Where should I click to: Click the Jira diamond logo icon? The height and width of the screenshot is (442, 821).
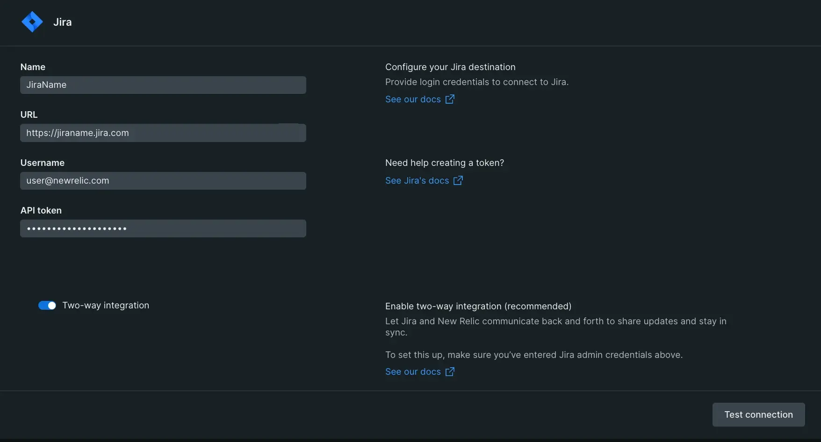pos(32,22)
